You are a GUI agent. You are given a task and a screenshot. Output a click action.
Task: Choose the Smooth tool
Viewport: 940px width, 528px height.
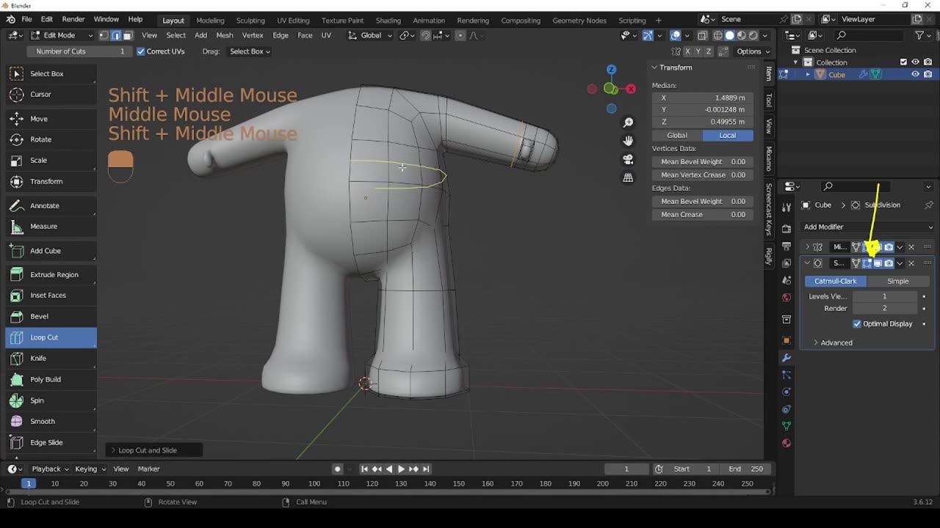(x=51, y=421)
